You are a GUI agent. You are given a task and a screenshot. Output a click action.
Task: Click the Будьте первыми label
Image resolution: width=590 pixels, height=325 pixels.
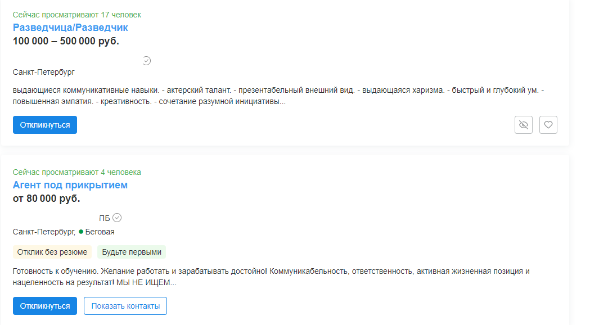(132, 252)
